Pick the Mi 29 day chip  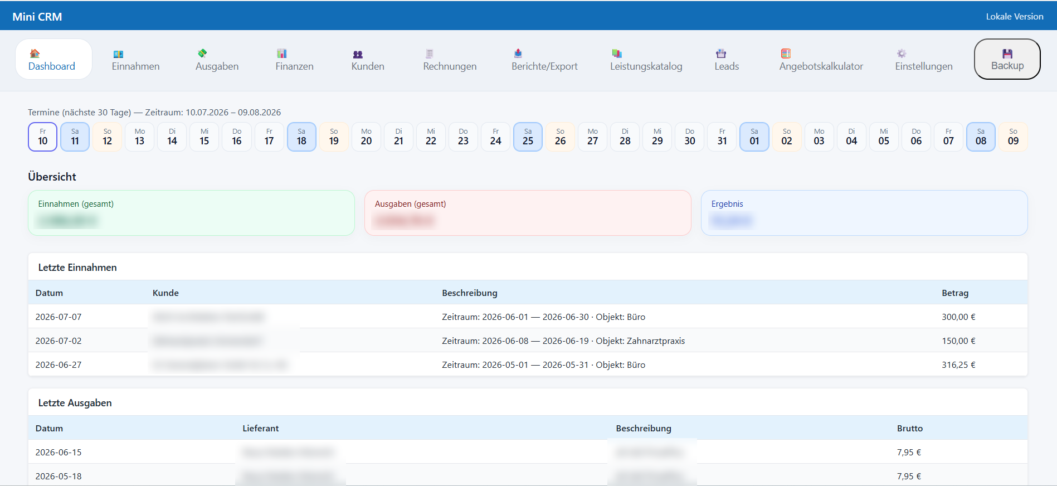click(x=657, y=137)
